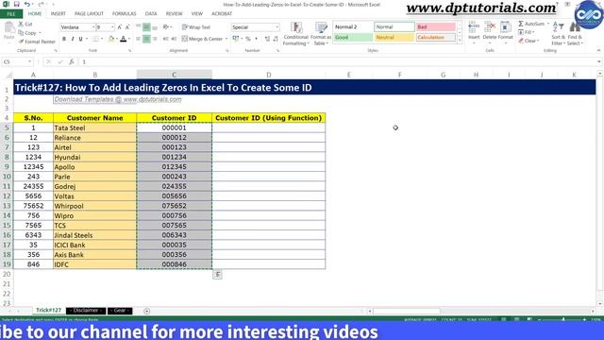Switch to the REVIEW ribbon tab
Screen dimensions: 604x340
coord(174,14)
